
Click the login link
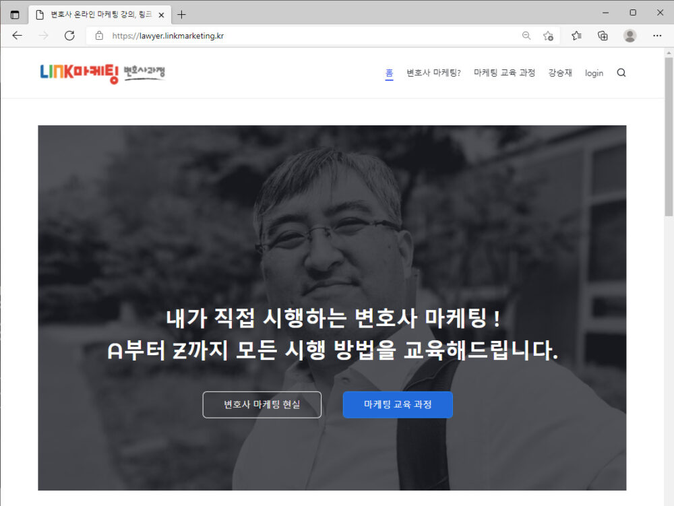tap(594, 73)
